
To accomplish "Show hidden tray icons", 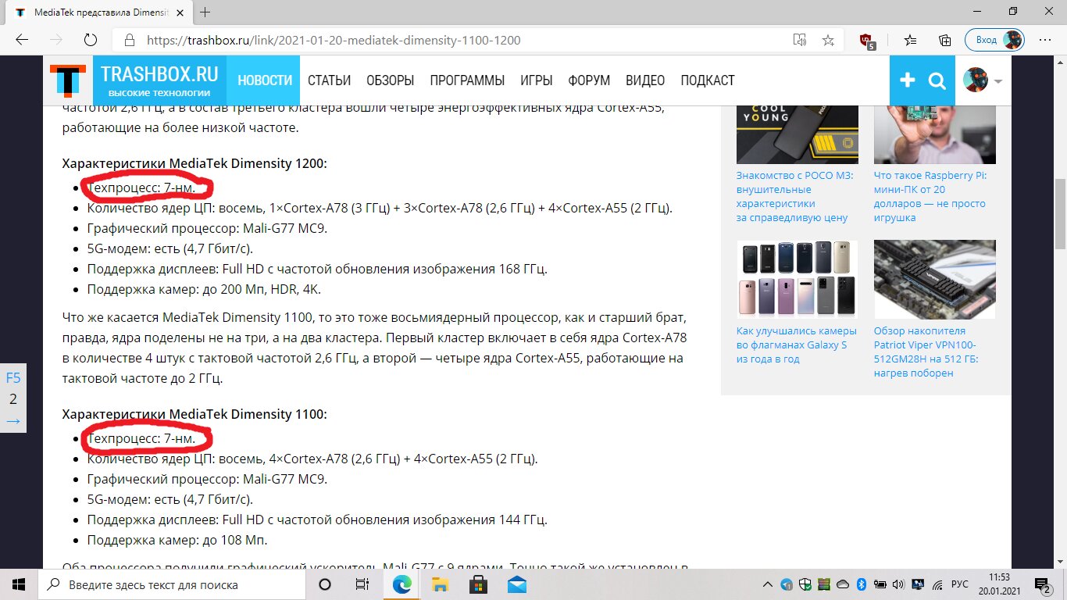I will click(769, 584).
